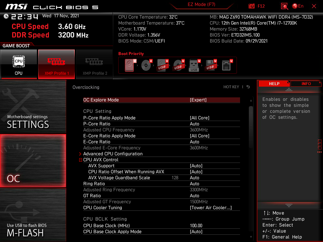Click the CPU BCLK Setting section header

tap(105, 219)
